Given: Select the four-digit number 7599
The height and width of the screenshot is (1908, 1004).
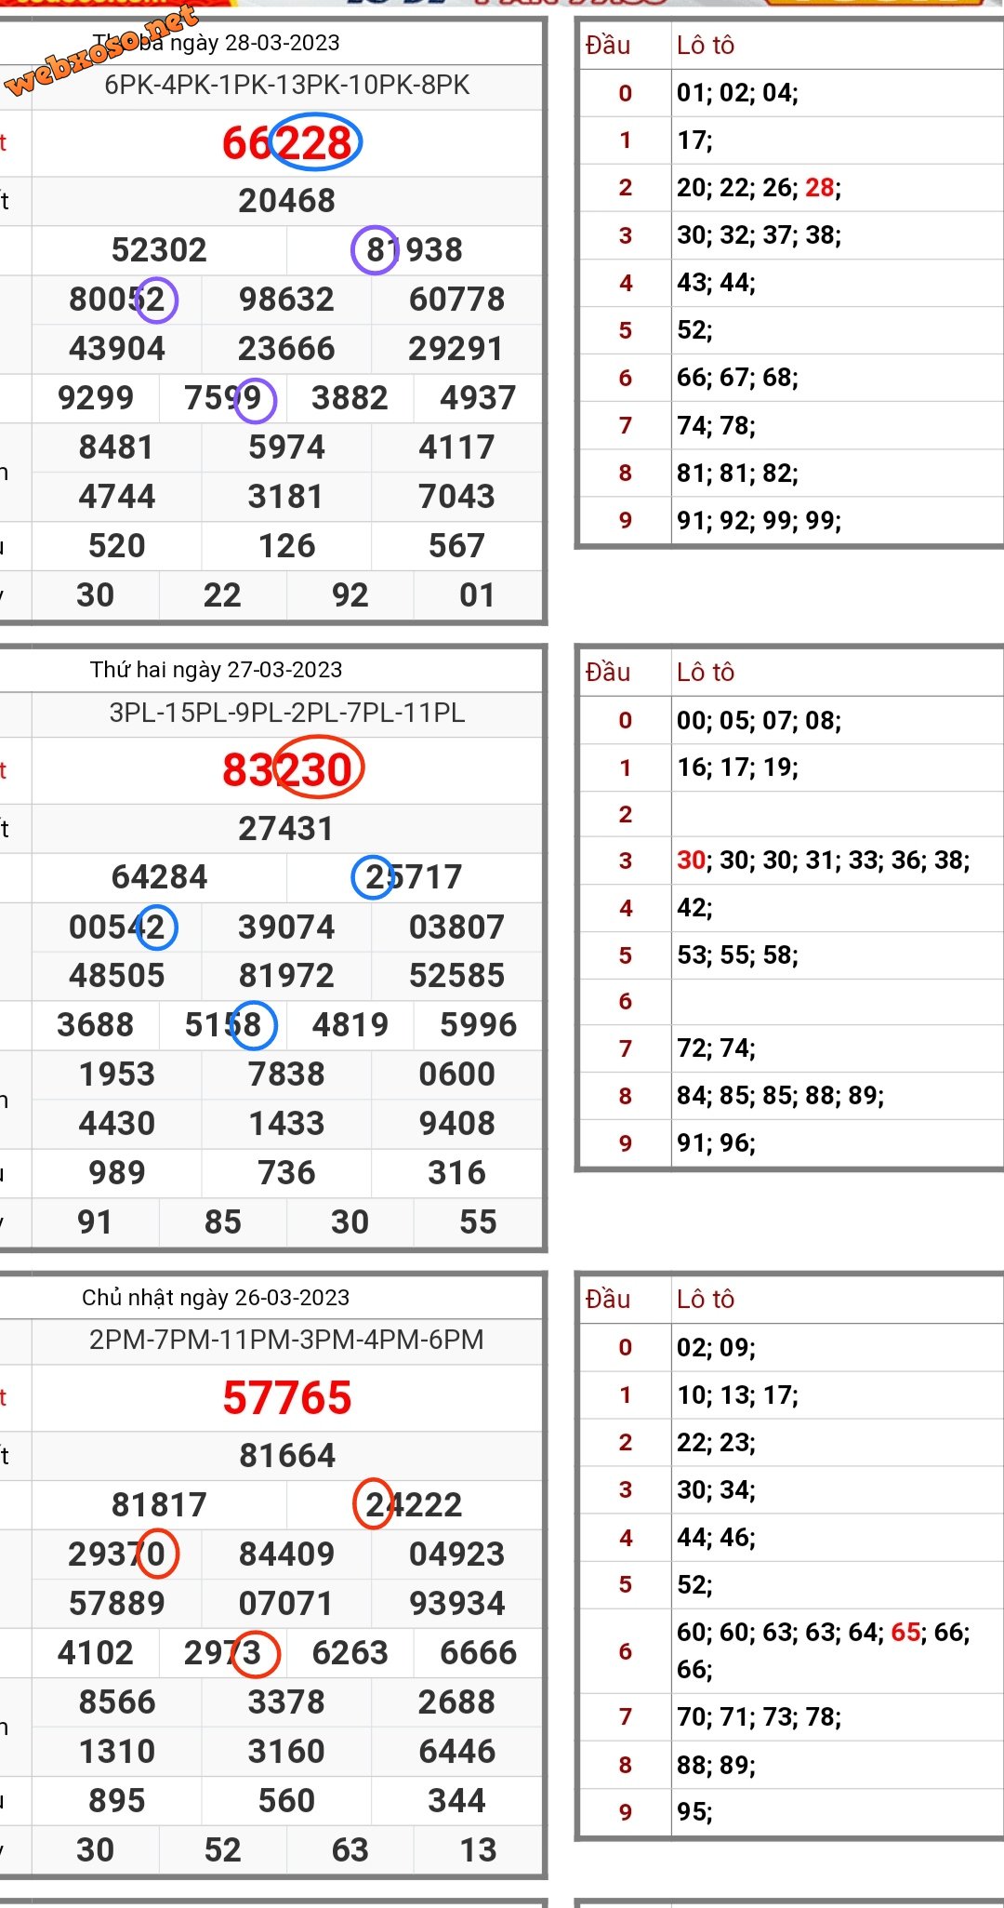Looking at the screenshot, I should coord(223,398).
